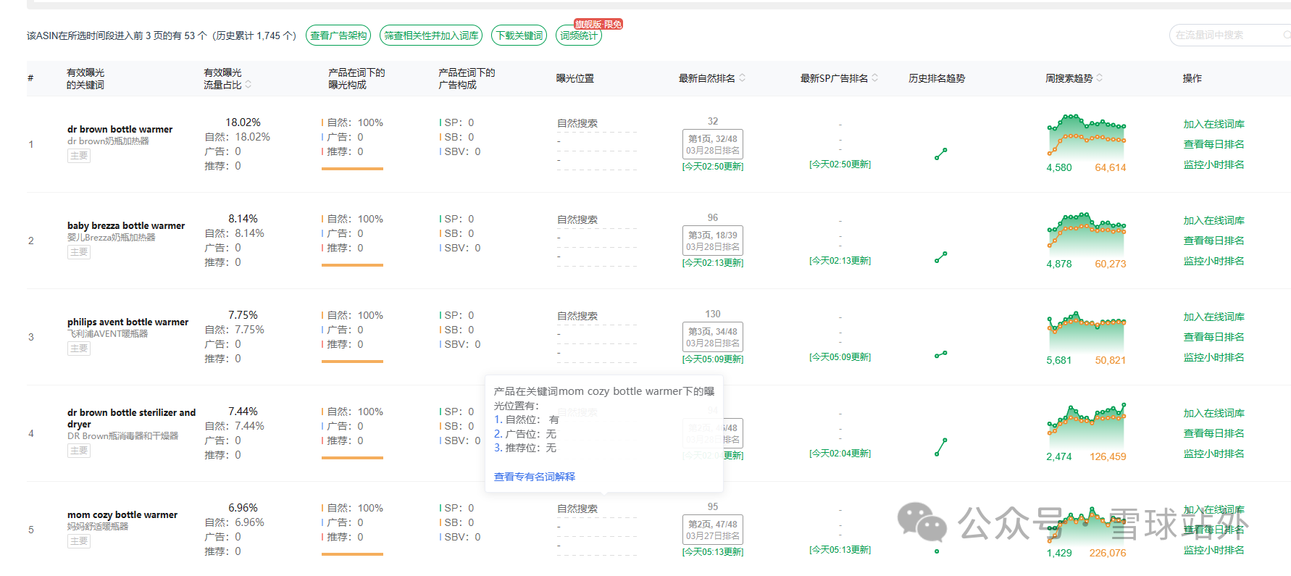Screen dimensions: 1291x576
Task: Click 主要 tag under philips avent bottle warmer
Action: click(x=79, y=348)
